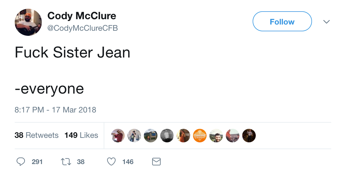Select the black-and-white photo liker avatar

tap(167, 136)
